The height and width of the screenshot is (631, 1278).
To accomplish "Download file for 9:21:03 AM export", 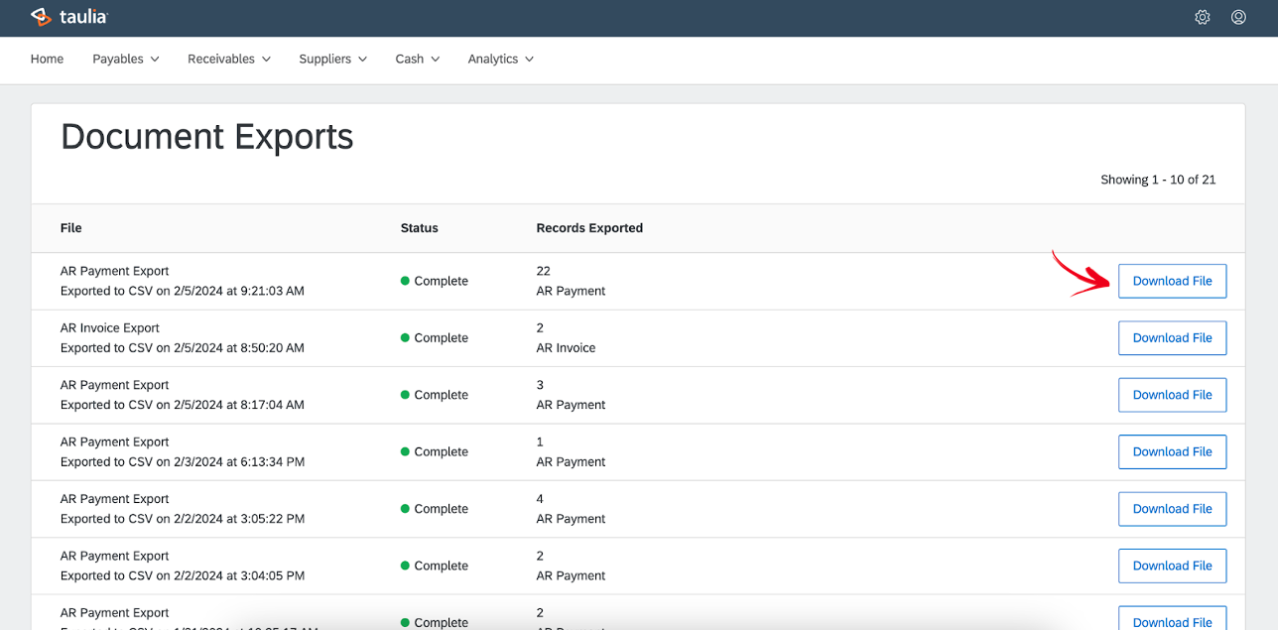I will tap(1173, 281).
